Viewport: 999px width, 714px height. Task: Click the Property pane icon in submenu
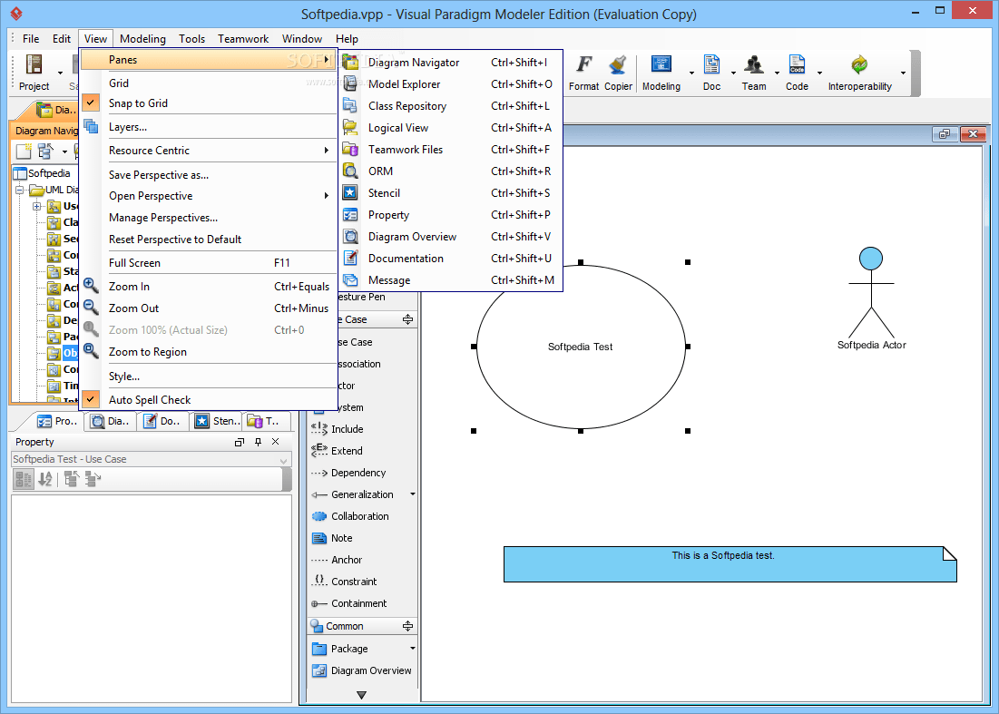(x=349, y=215)
